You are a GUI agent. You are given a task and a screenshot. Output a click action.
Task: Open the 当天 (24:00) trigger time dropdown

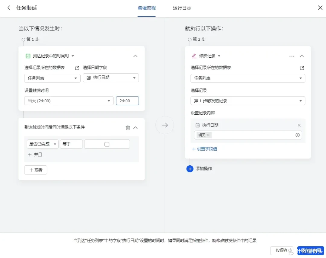coord(69,101)
